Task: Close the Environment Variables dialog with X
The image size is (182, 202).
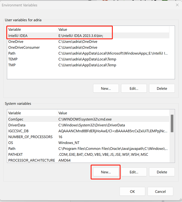Action: [x=177, y=5]
